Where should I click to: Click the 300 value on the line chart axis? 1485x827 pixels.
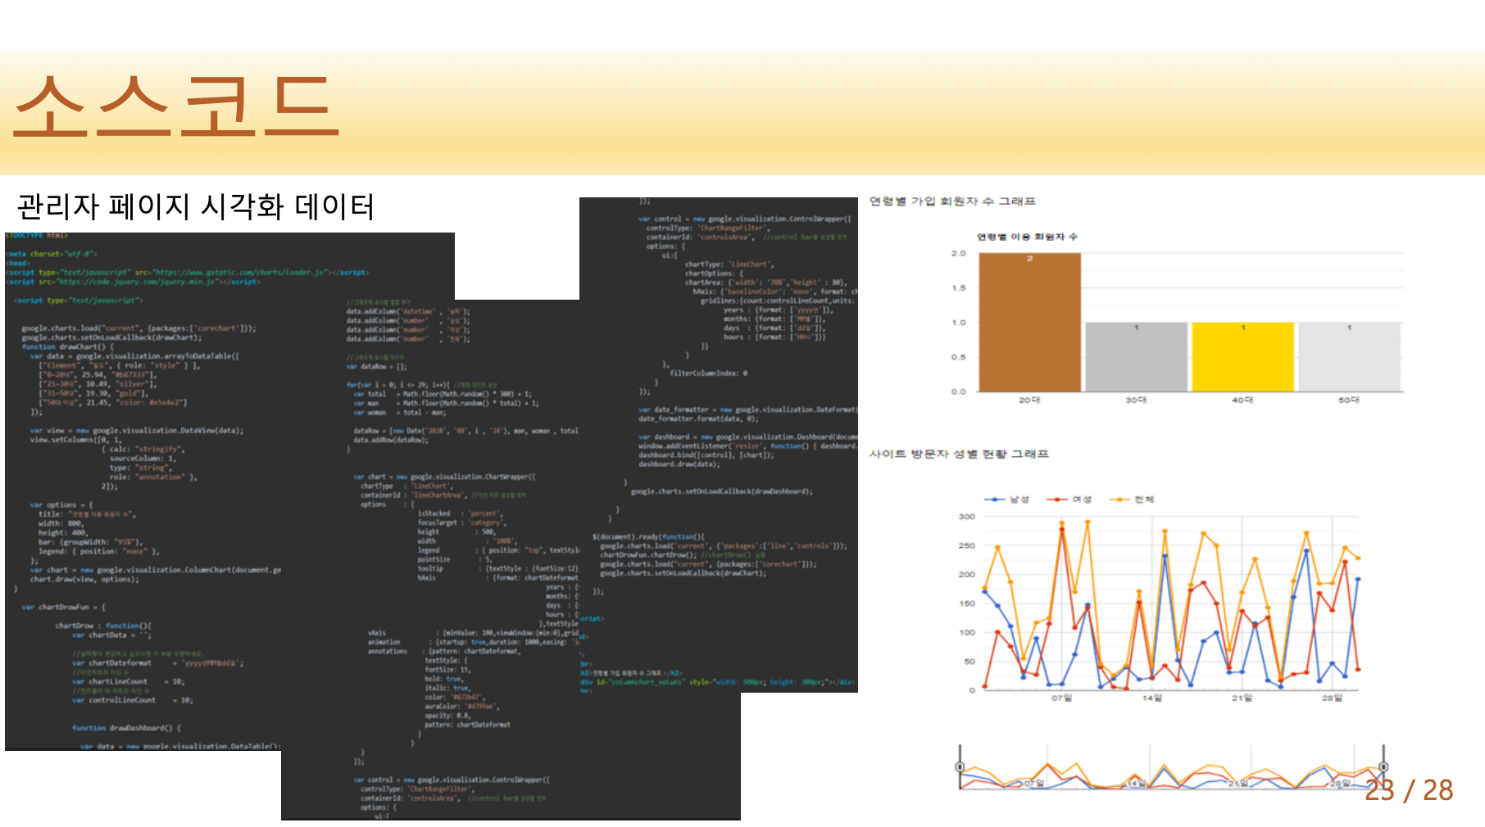967,517
